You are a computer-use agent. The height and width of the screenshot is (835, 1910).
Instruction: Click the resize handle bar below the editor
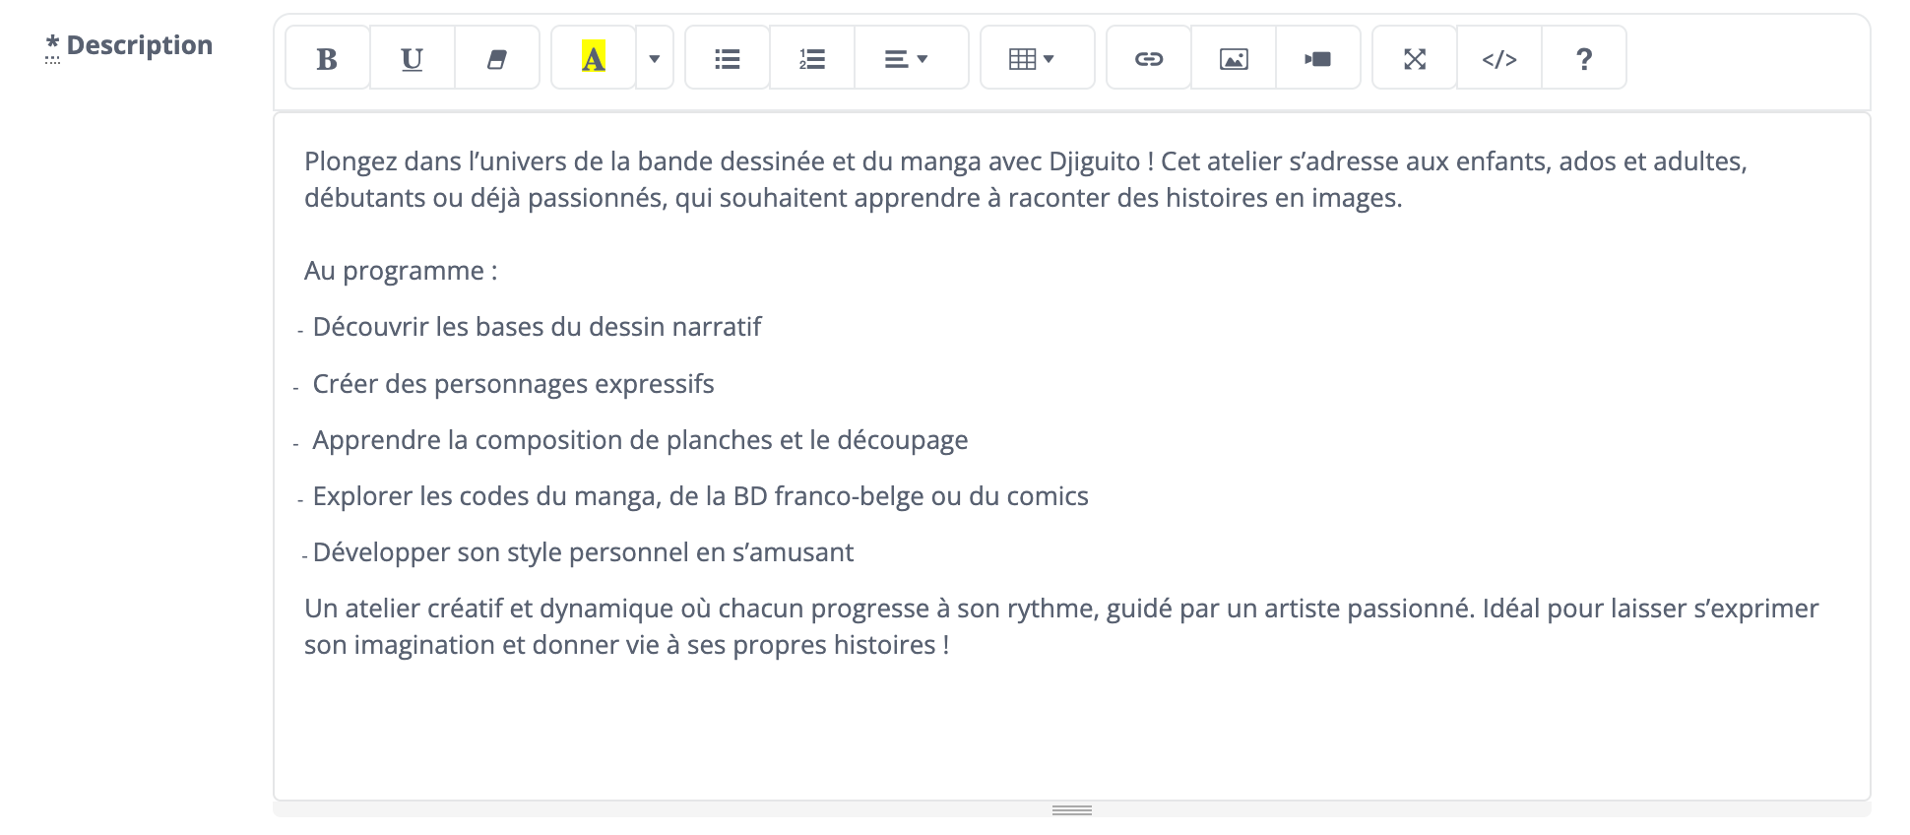coord(1072,809)
